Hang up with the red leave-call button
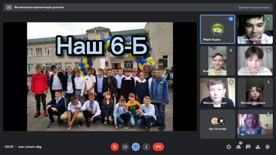 click(158, 147)
